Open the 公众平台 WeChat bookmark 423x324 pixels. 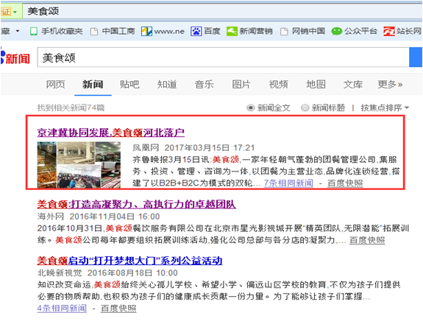point(354,32)
